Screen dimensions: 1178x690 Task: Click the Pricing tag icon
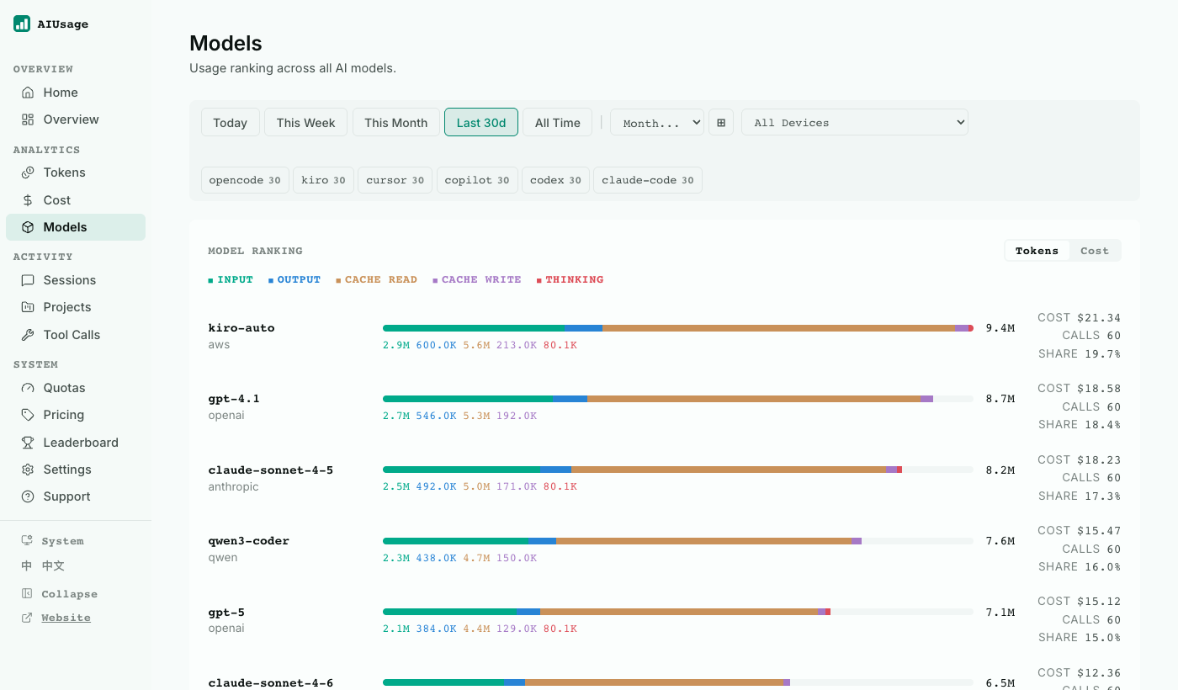[x=28, y=415]
